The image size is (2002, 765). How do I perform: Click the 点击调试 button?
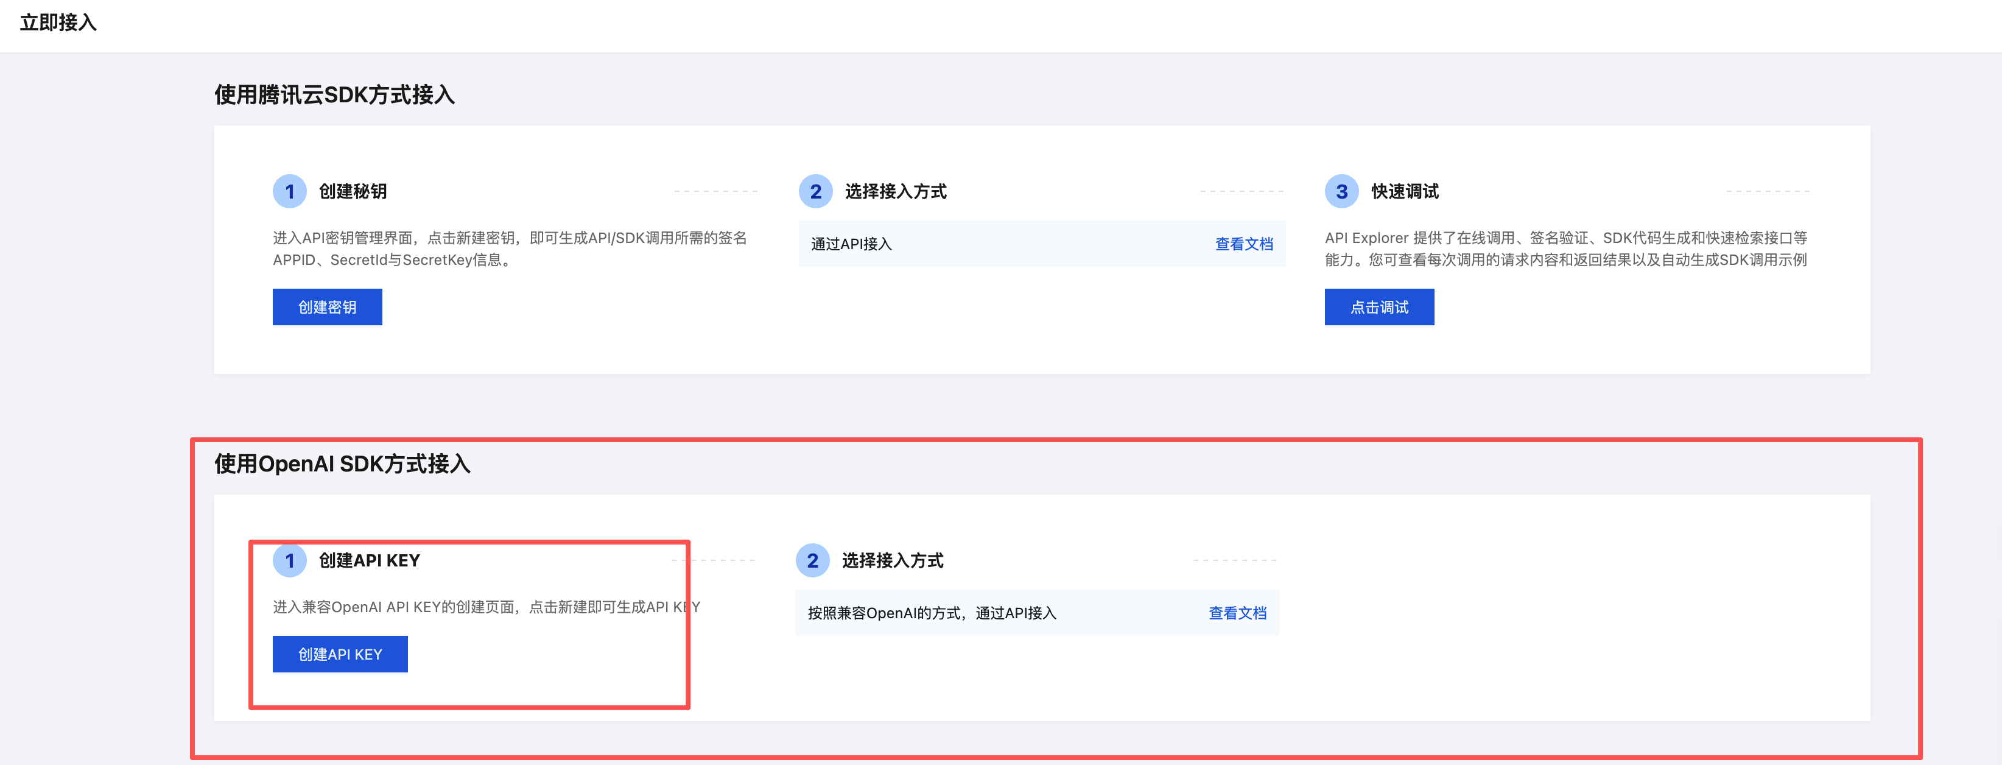coord(1379,307)
